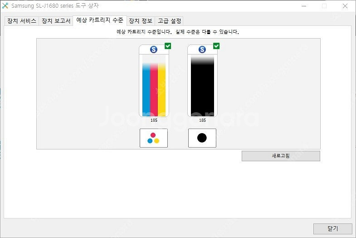Click the toolbox icon in title bar
Image resolution: width=356 pixels, height=238 pixels.
click(x=5, y=6)
